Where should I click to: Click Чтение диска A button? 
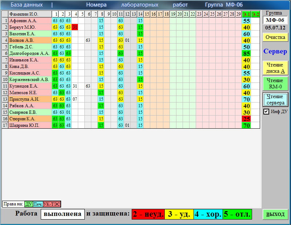click(275, 68)
